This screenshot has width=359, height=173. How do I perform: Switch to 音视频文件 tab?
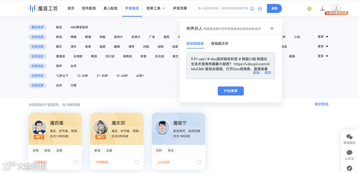tap(220, 44)
